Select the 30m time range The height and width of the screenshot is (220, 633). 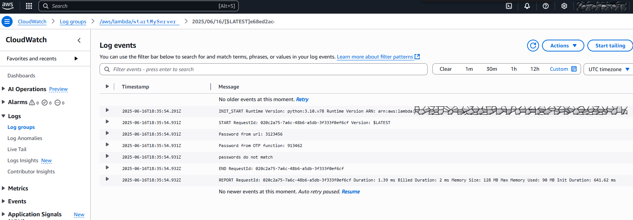tap(491, 69)
